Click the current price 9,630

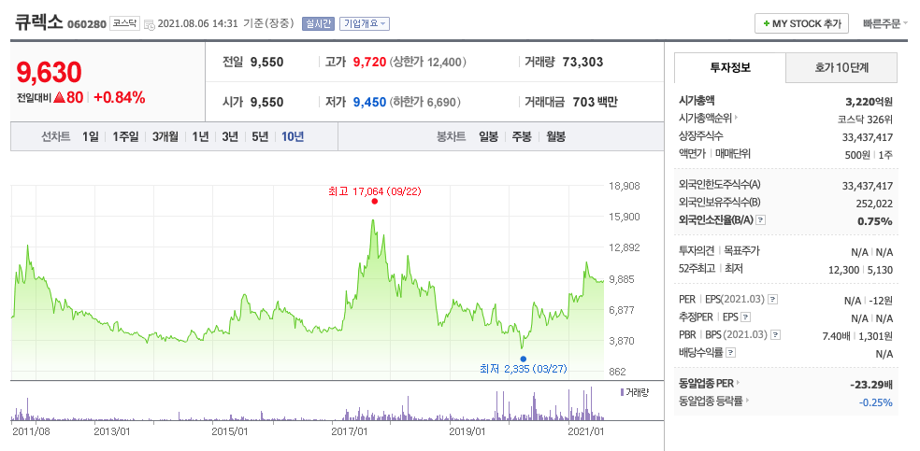49,72
